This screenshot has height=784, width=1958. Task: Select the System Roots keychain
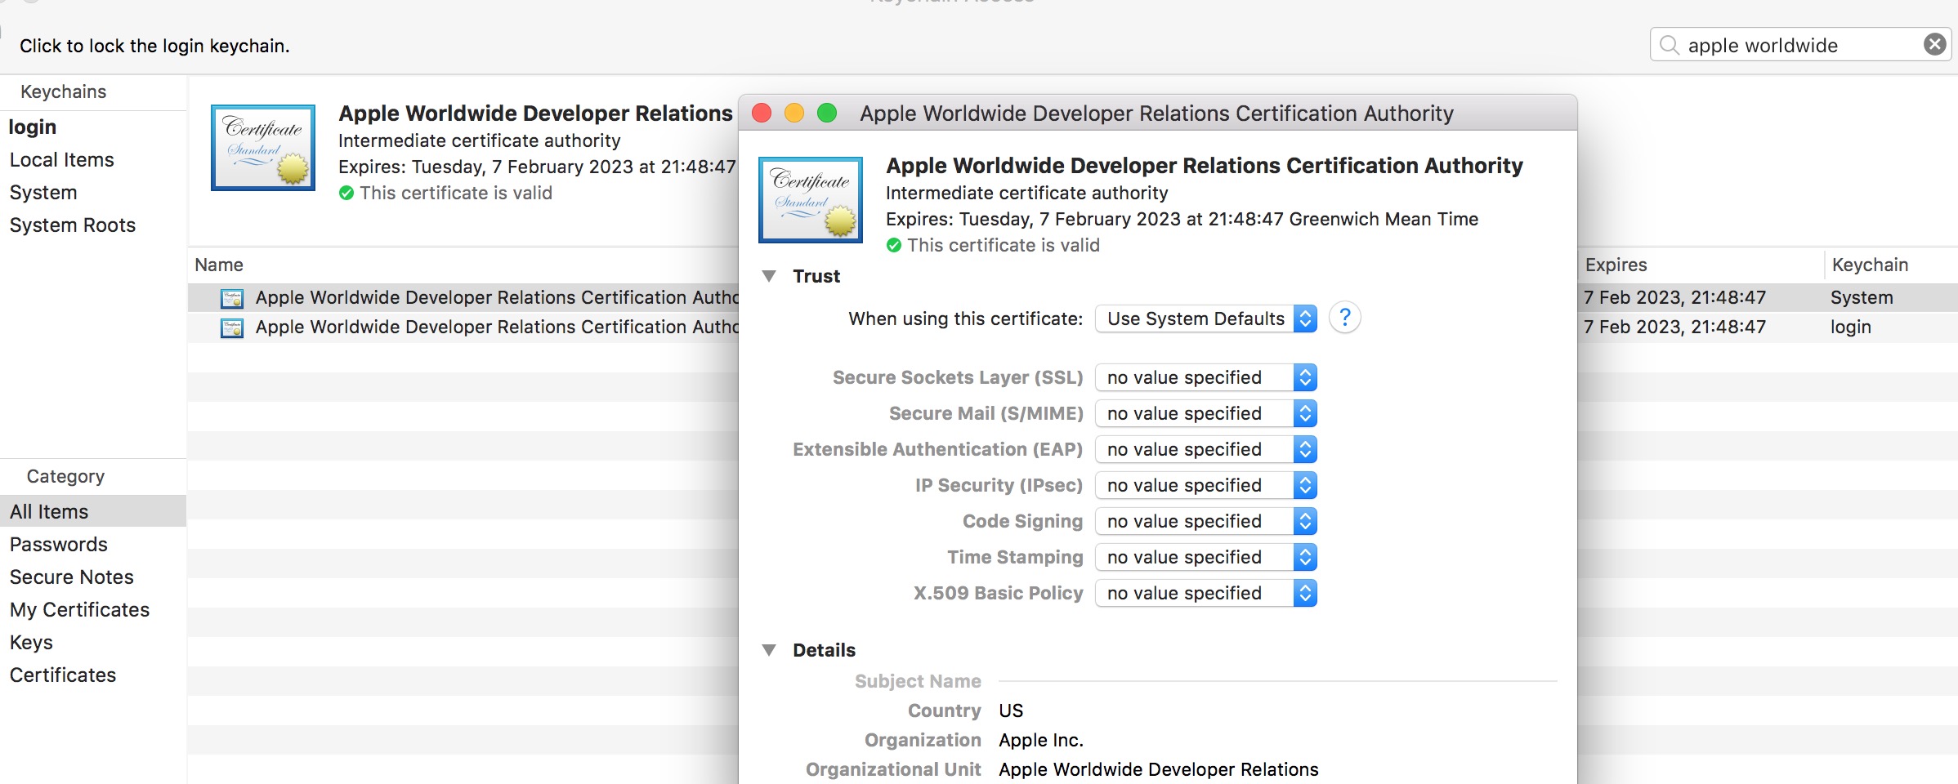coord(73,225)
